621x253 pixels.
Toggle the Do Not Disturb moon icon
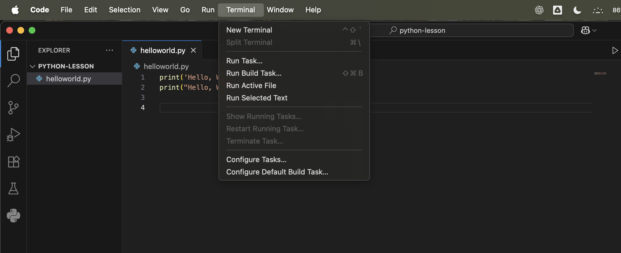point(577,10)
